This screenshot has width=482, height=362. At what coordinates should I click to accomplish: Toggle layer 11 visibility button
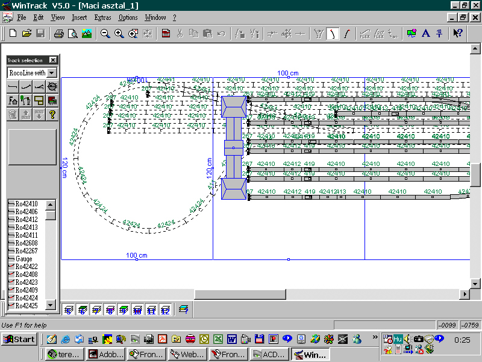151,310
